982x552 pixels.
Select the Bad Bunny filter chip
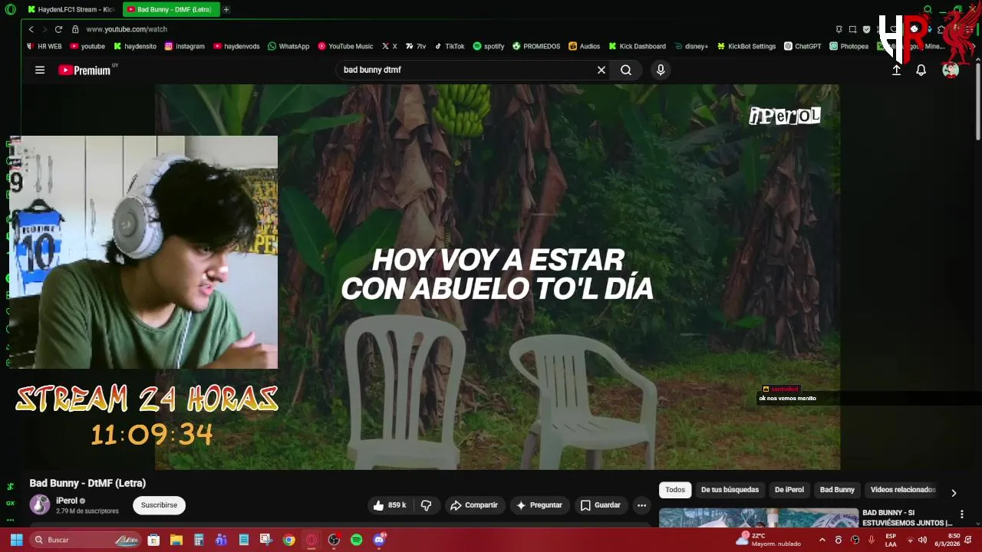point(837,490)
